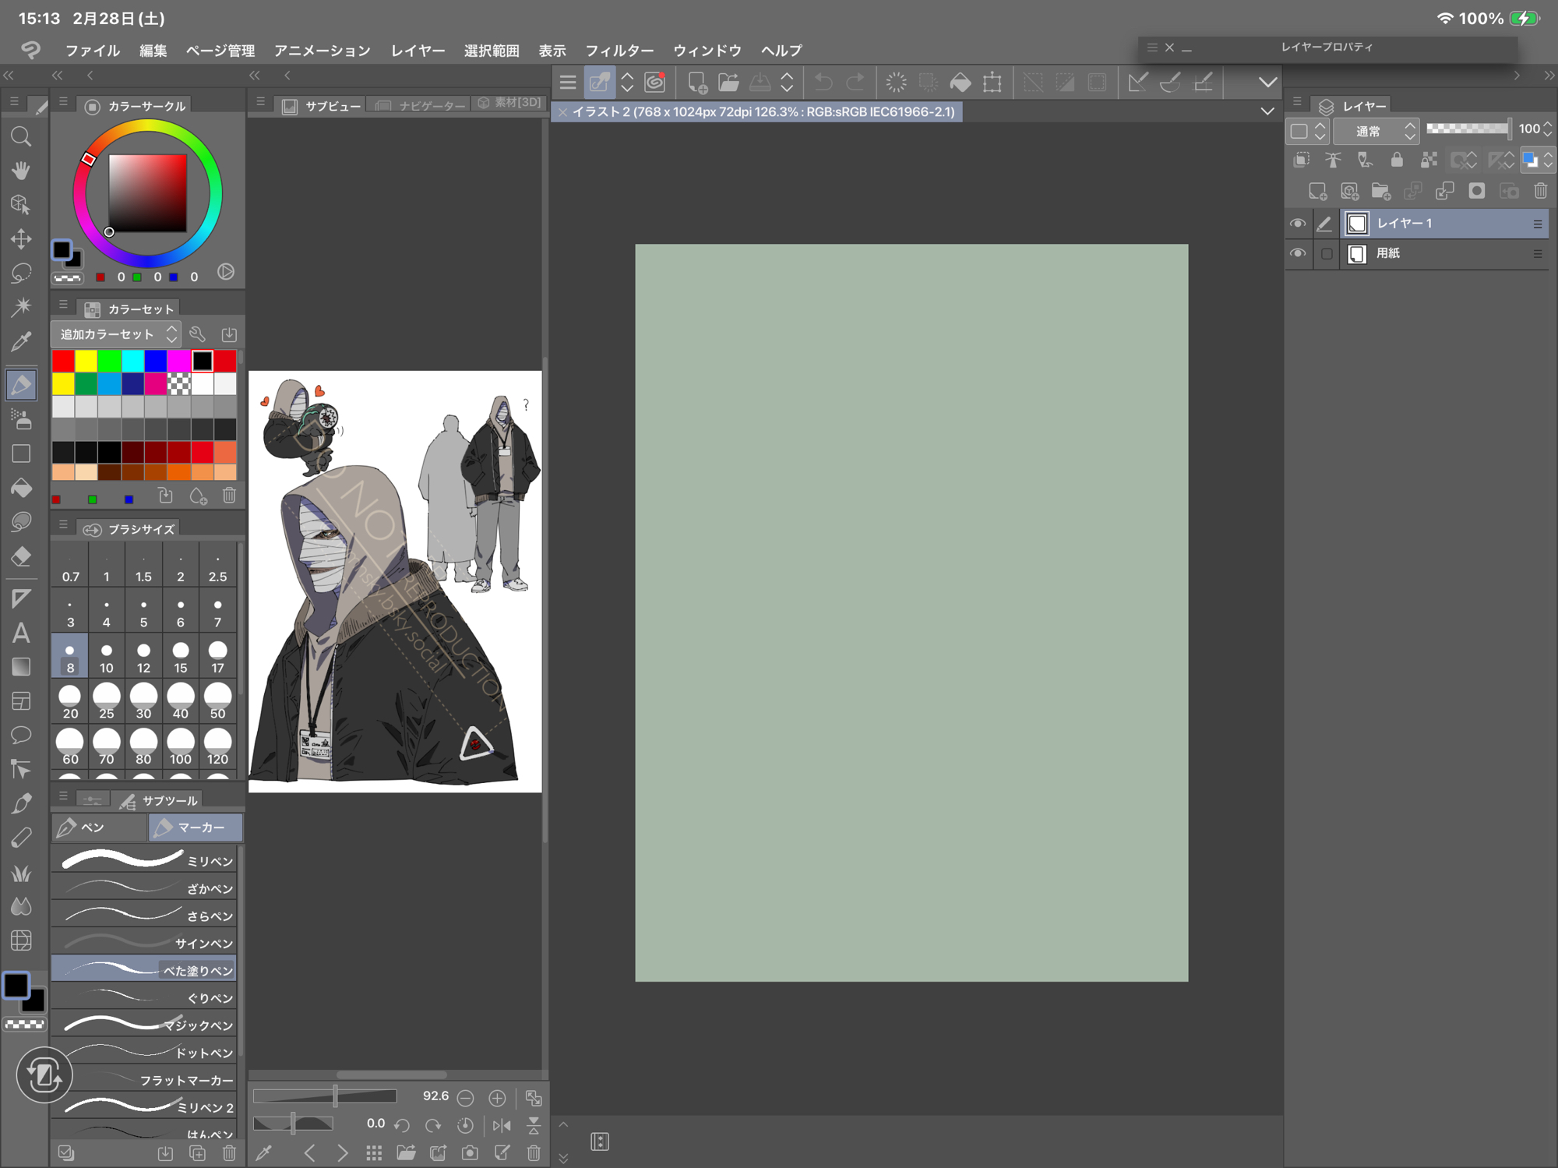Toggle the lock layer icon
Image resolution: width=1558 pixels, height=1168 pixels.
(x=1397, y=161)
